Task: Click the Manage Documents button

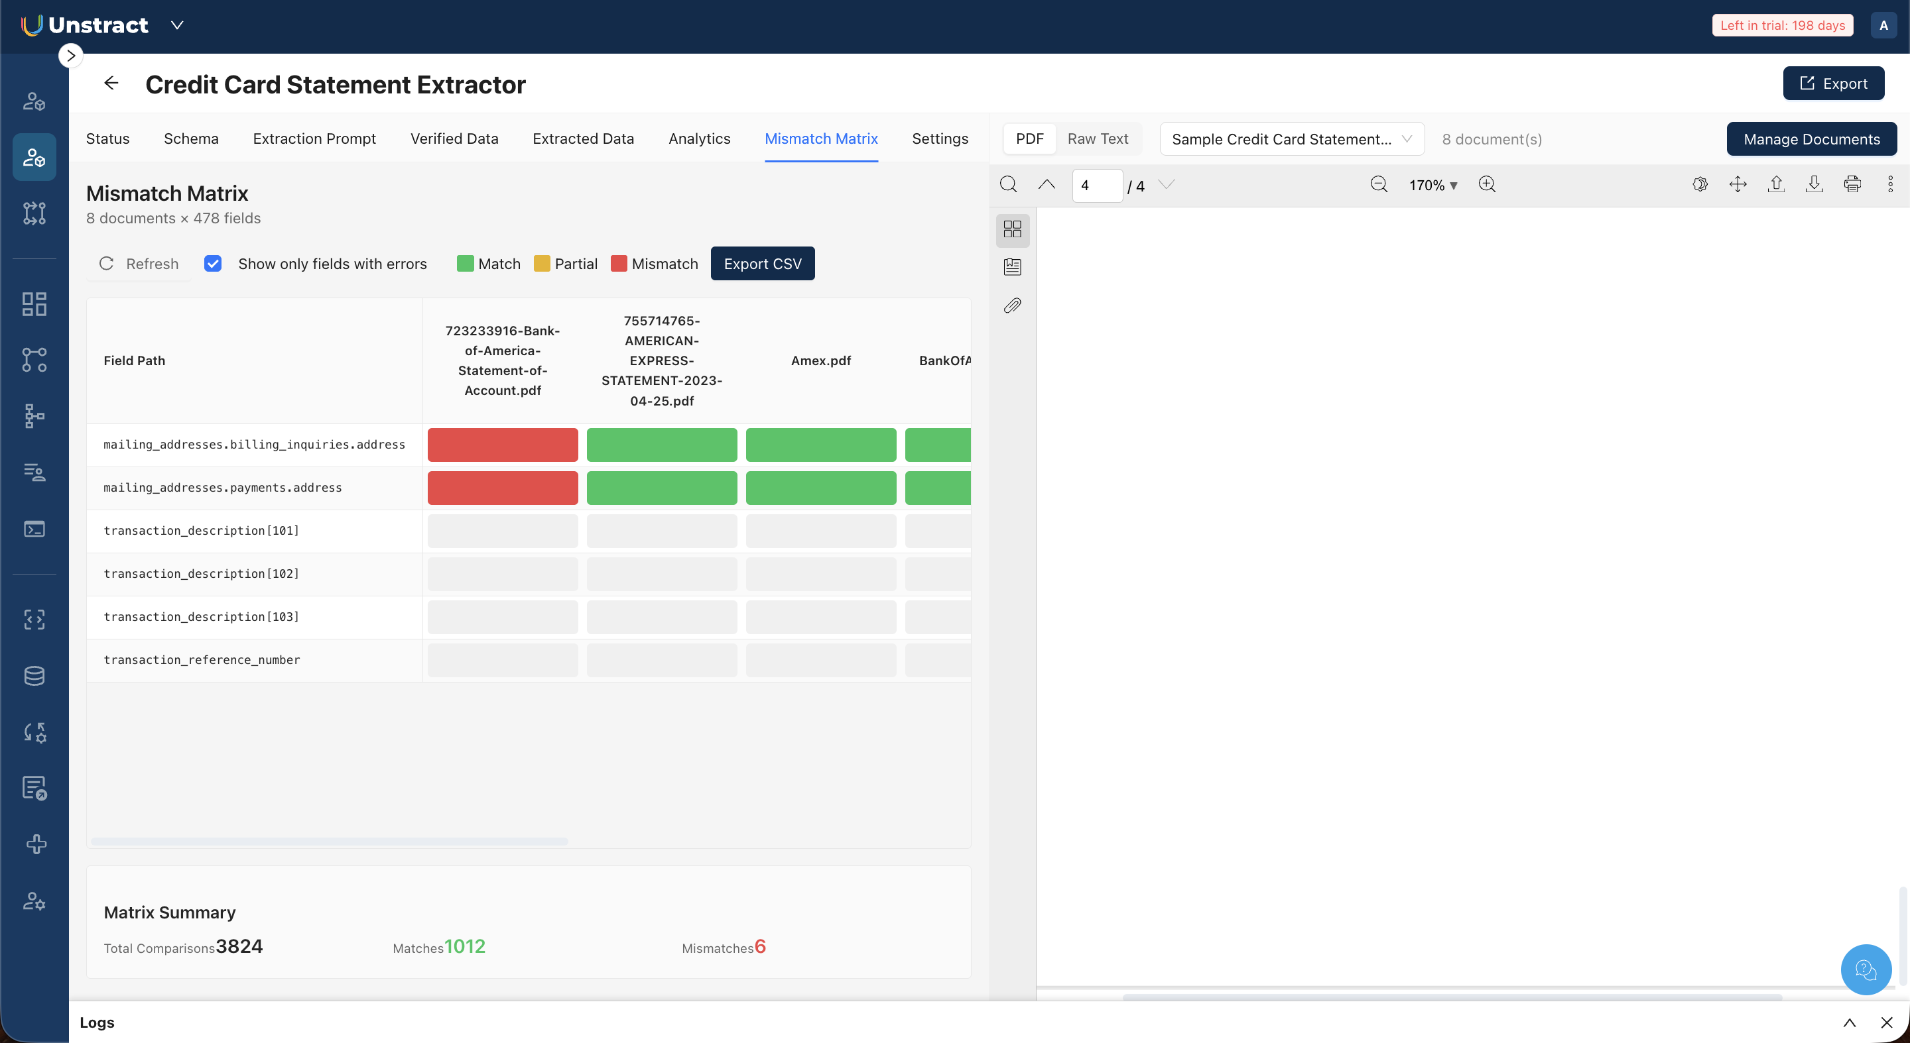Action: pos(1811,139)
